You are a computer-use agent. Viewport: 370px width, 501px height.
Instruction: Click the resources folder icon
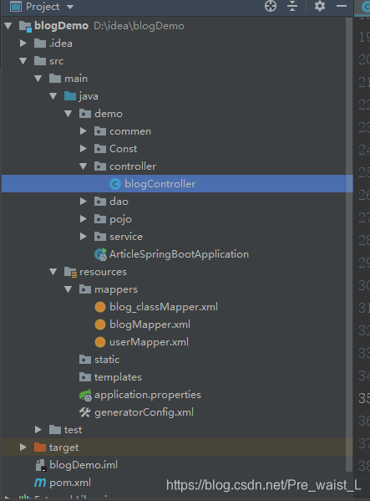[70, 272]
